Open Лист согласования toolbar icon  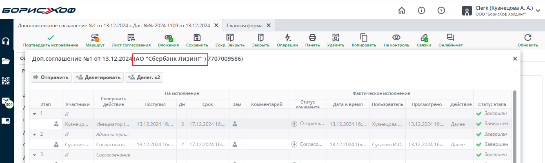(131, 38)
